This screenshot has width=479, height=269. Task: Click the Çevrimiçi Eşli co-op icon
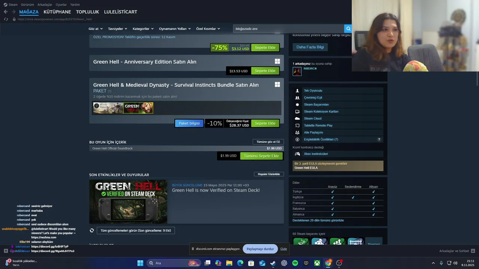(x=298, y=98)
